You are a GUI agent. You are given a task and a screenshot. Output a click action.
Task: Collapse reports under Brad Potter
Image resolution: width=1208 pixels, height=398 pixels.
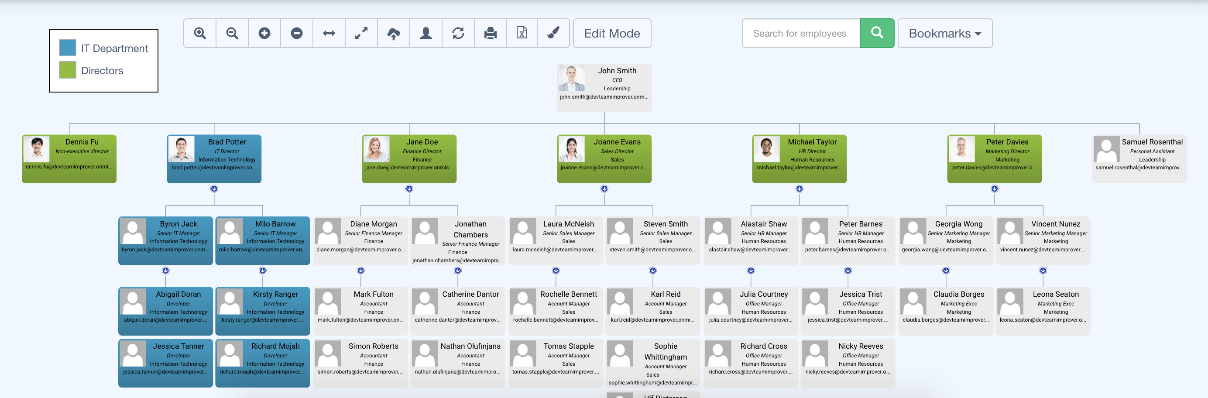214,189
